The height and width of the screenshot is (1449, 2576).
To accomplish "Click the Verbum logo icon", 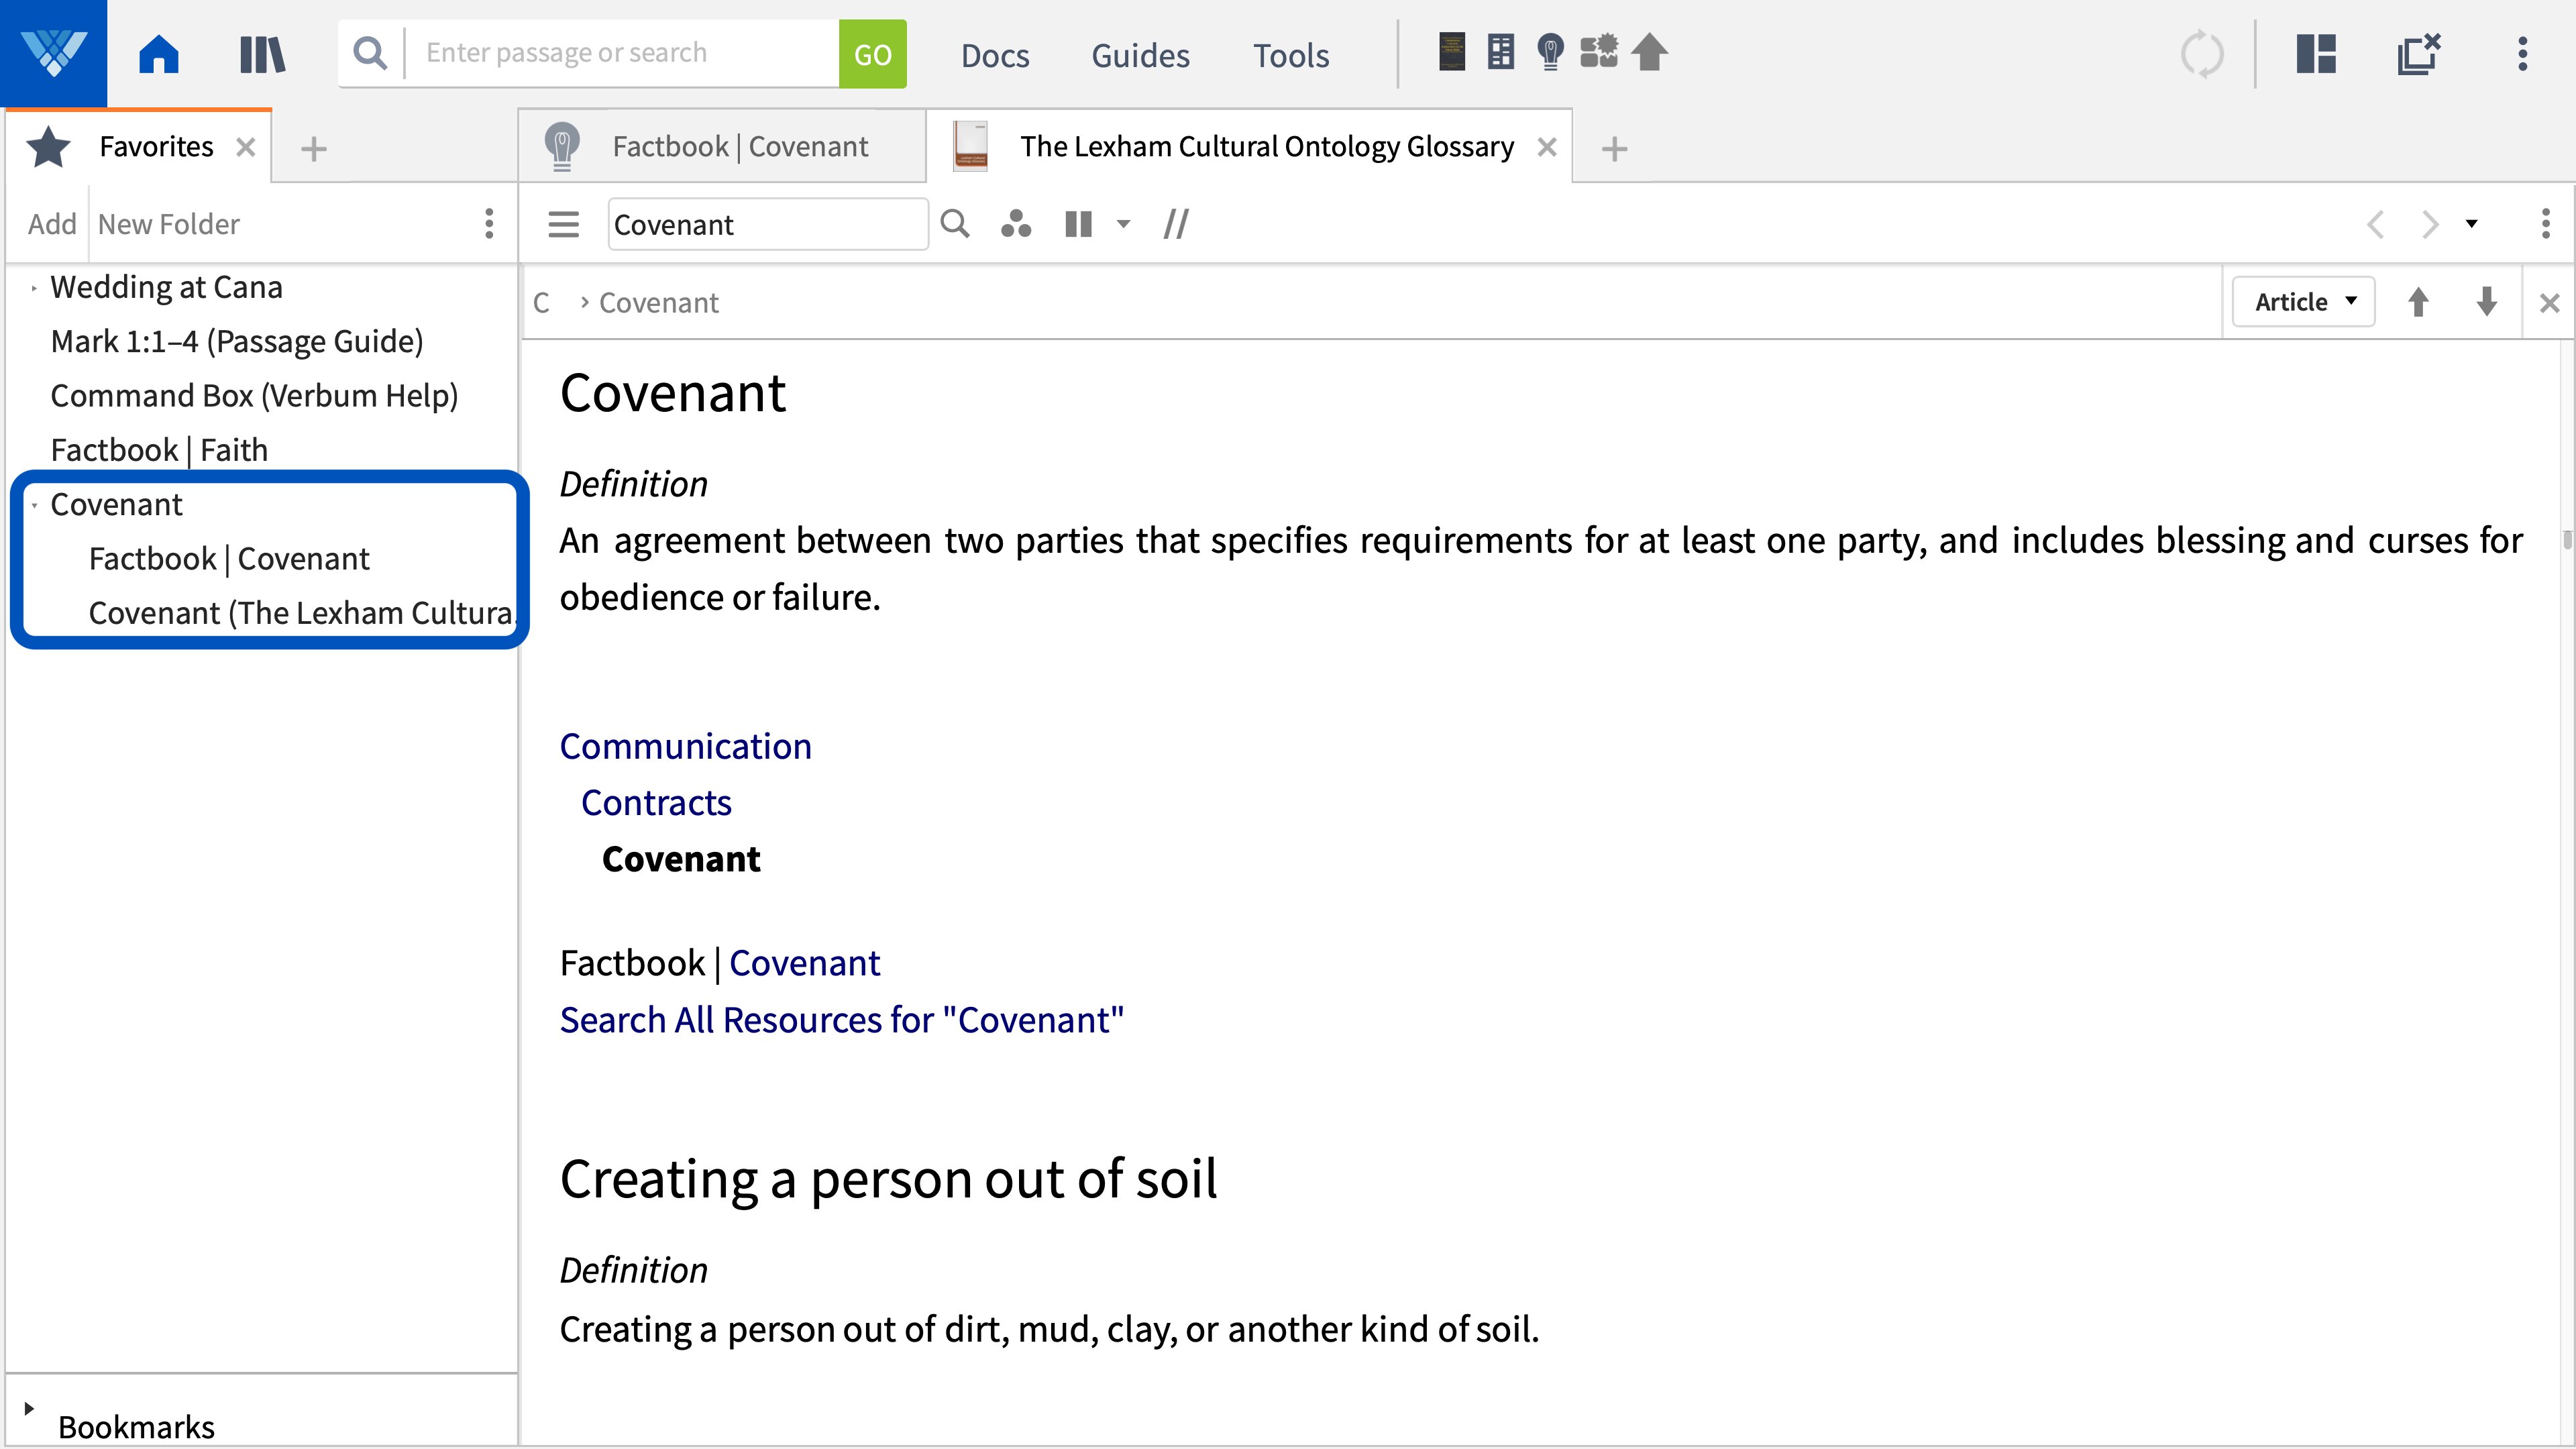I will pos(53,53).
